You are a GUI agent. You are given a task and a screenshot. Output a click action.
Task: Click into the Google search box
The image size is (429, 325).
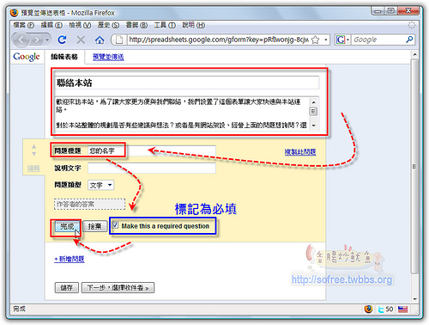[378, 40]
